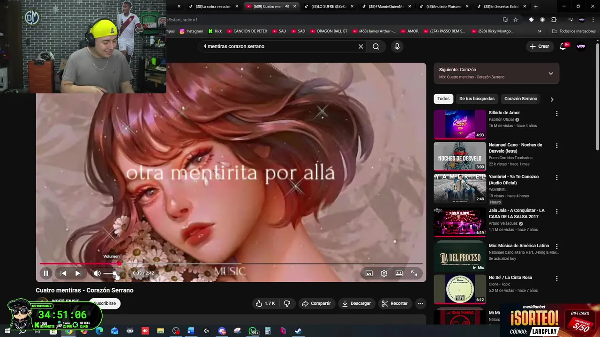Show more filter chips with the arrow
This screenshot has height=337, width=600.
pyautogui.click(x=552, y=99)
